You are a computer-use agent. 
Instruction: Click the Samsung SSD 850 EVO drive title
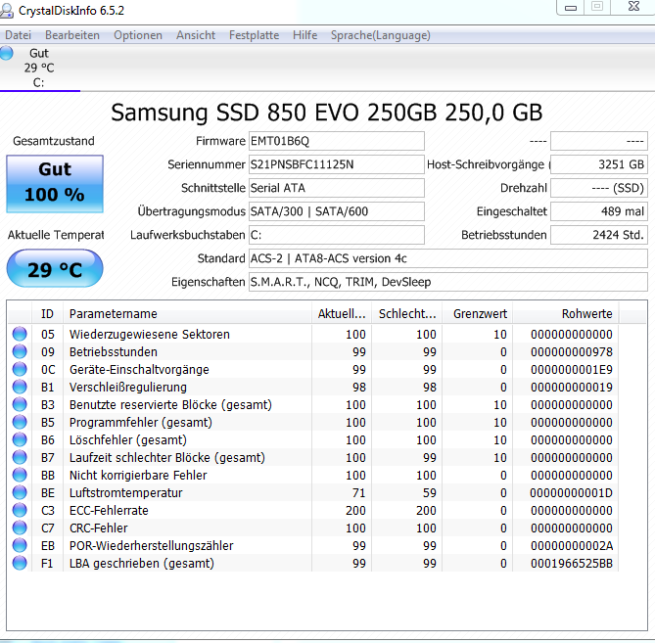coord(327,113)
